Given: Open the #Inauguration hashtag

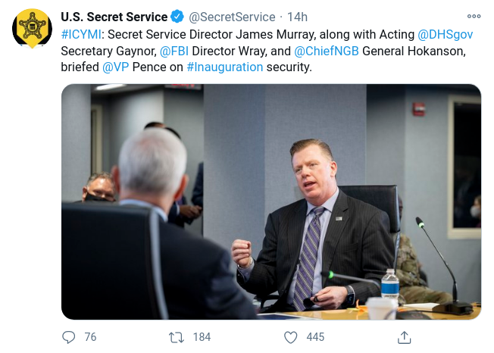Looking at the screenshot, I should (x=224, y=67).
